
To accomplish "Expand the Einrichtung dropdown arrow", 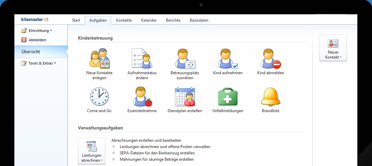I will 51,31.
